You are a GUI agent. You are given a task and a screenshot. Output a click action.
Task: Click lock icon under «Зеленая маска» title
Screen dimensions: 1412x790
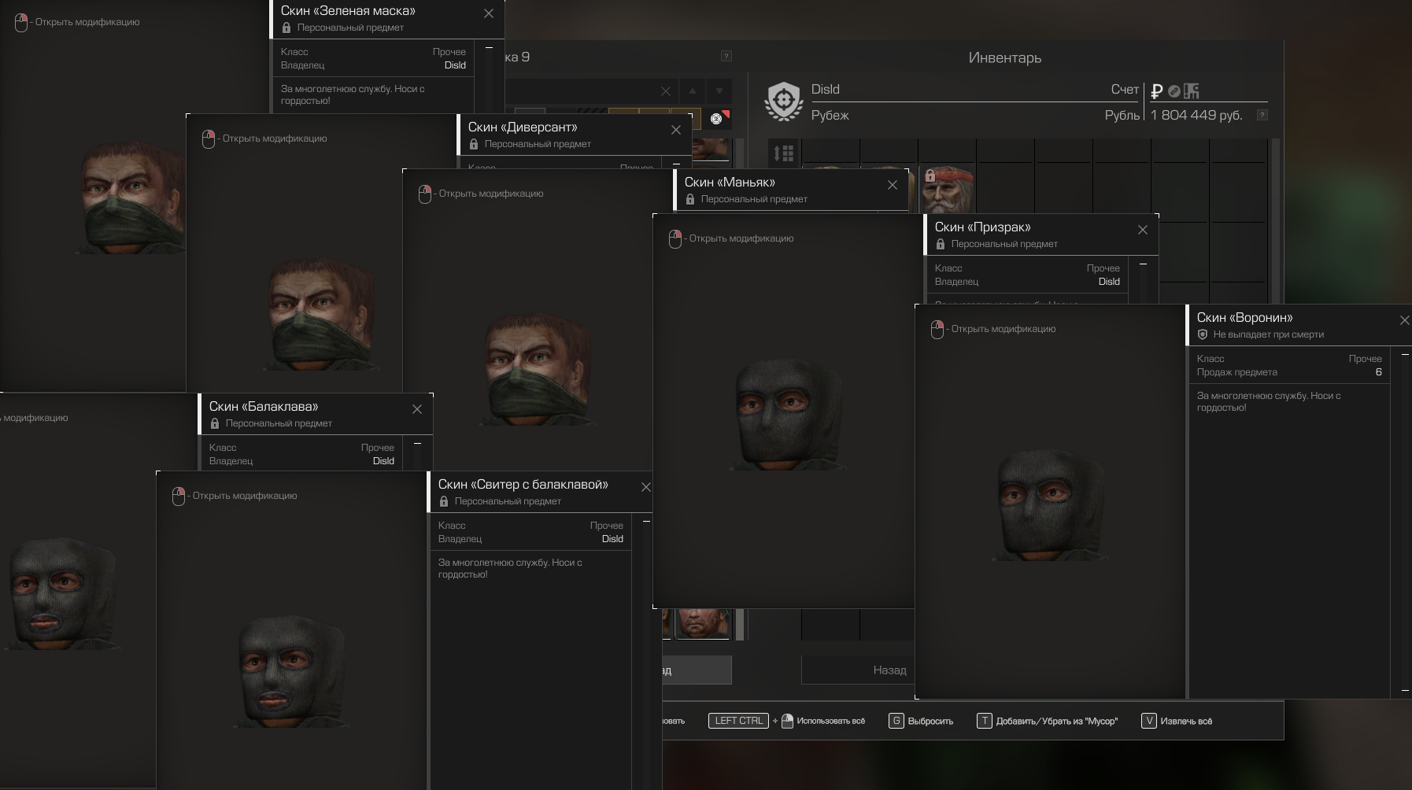(x=286, y=28)
